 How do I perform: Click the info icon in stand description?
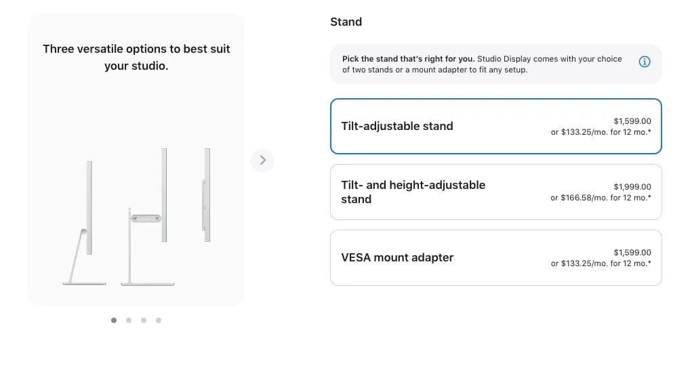[645, 62]
